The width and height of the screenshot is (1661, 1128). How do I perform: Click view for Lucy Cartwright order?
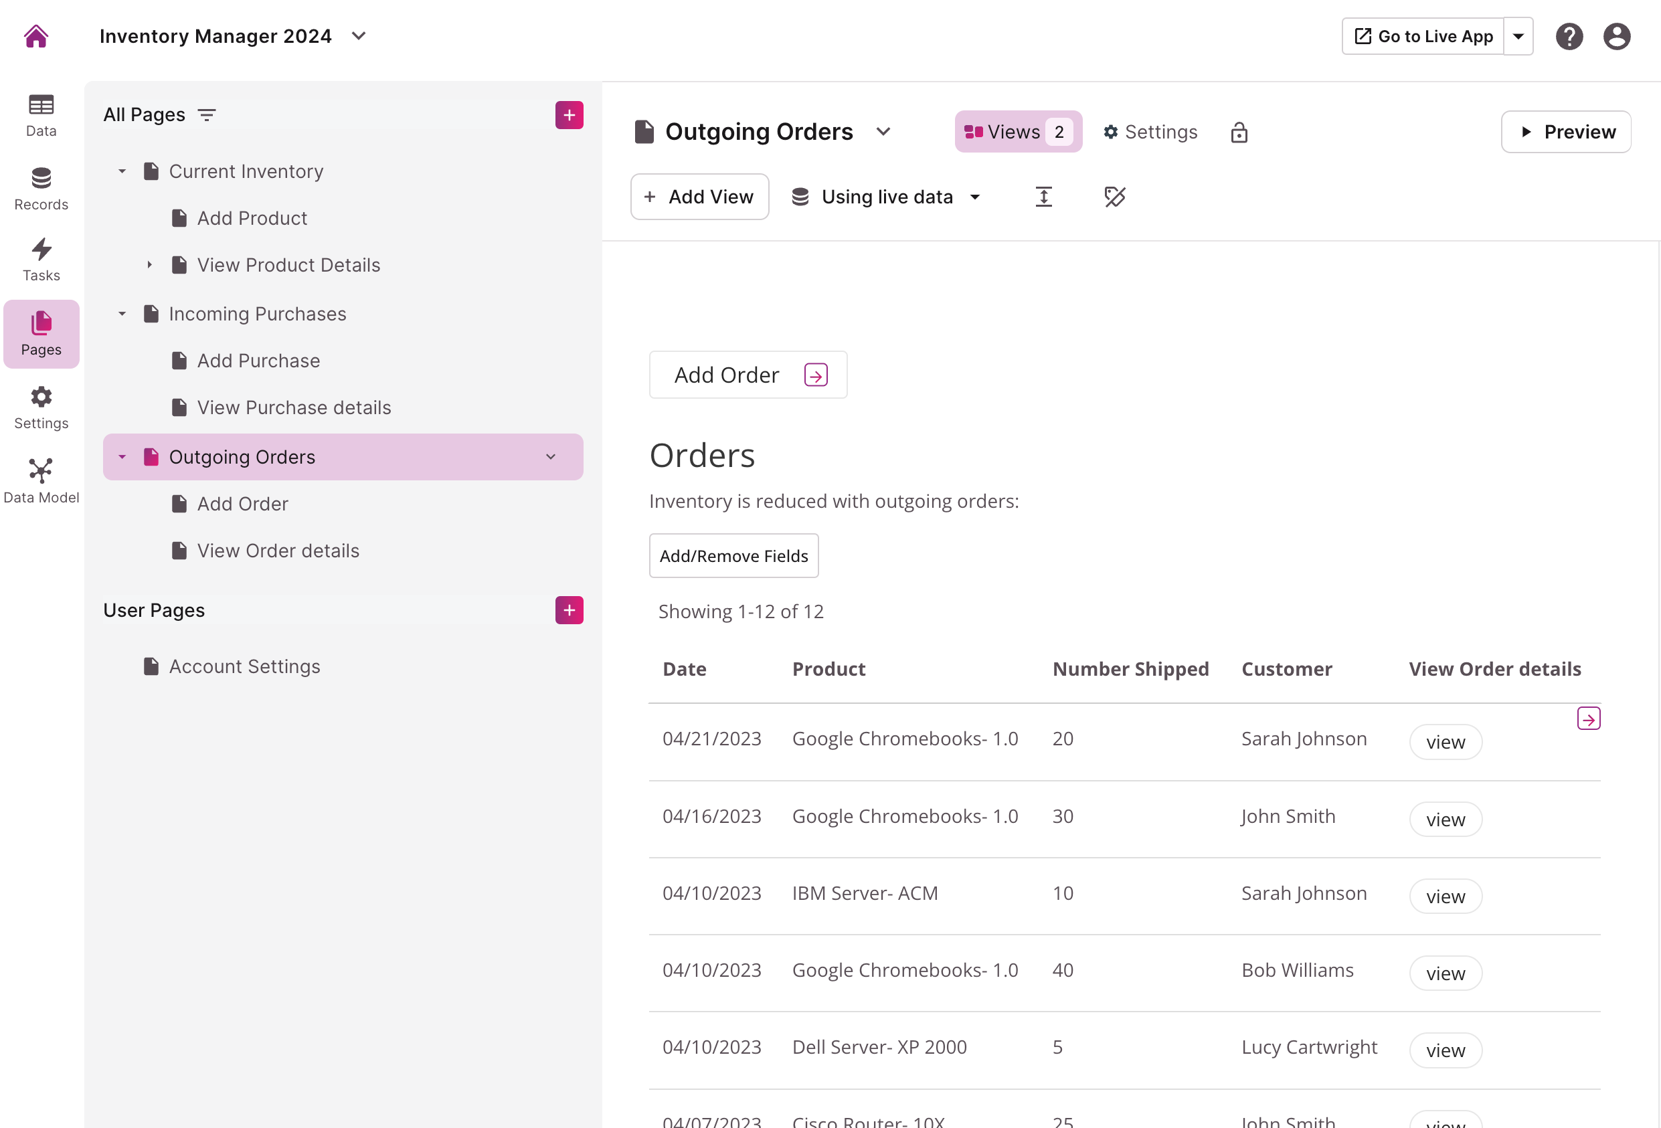click(x=1445, y=1051)
